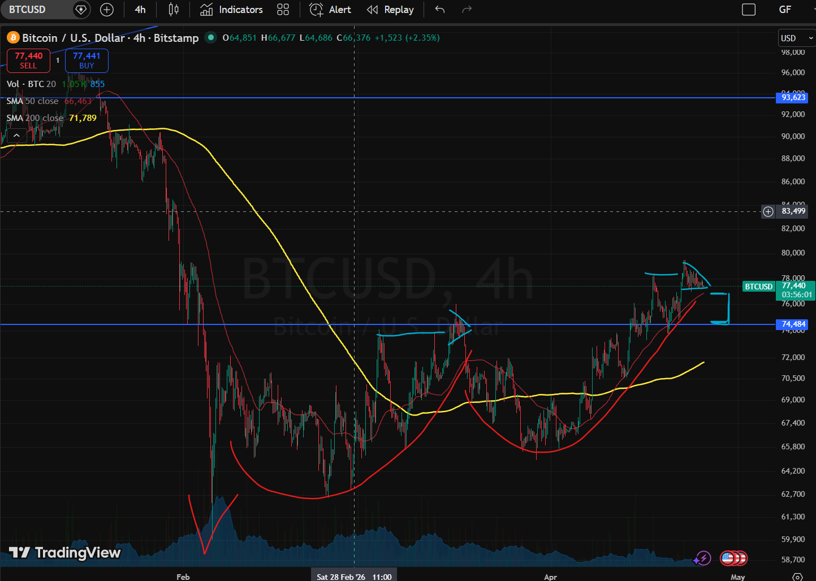Open the USD currency dropdown

[796, 38]
